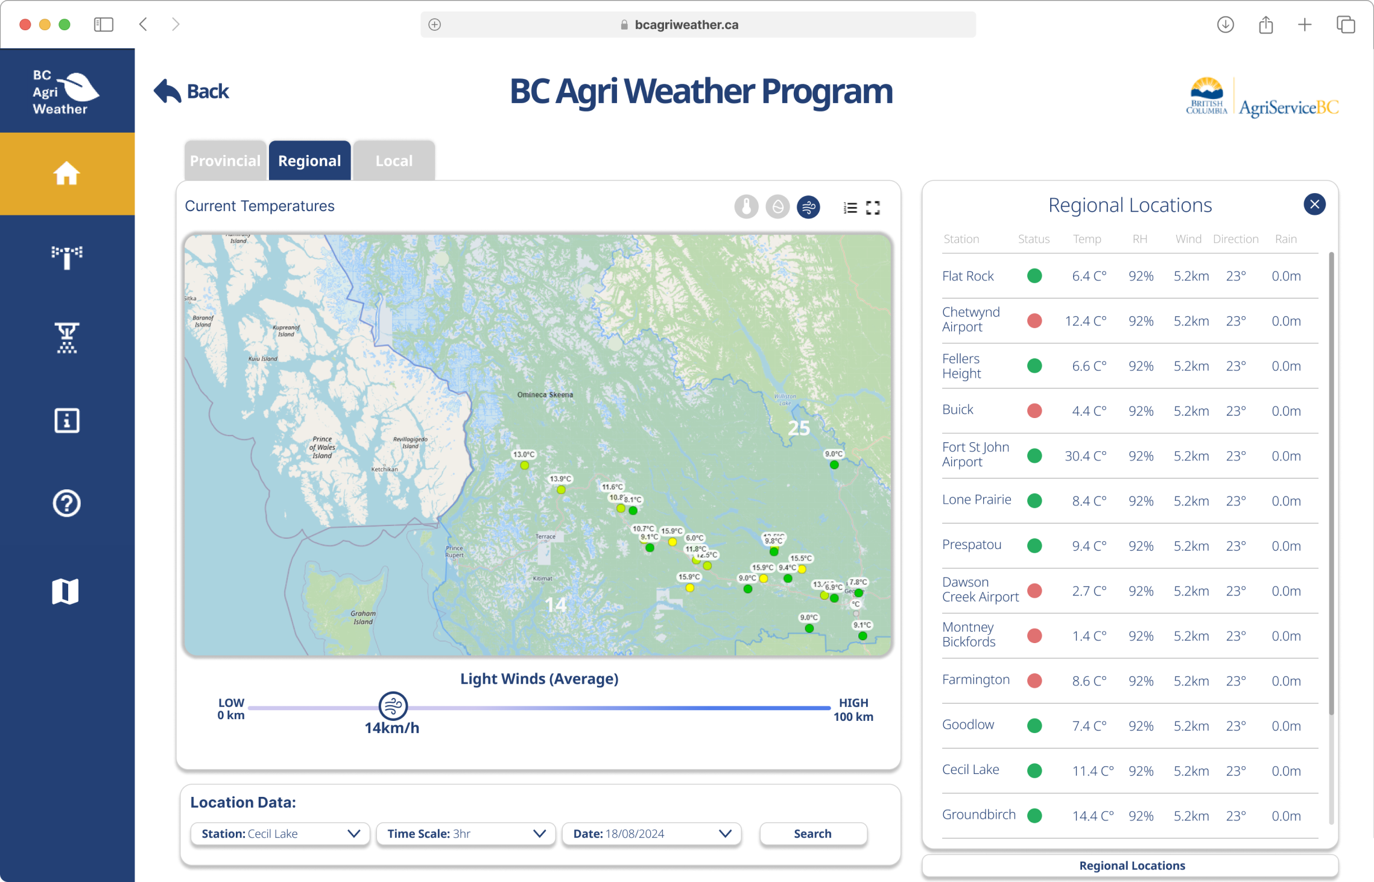
Task: Open the irrigation sprinkler sidebar icon
Action: click(66, 338)
